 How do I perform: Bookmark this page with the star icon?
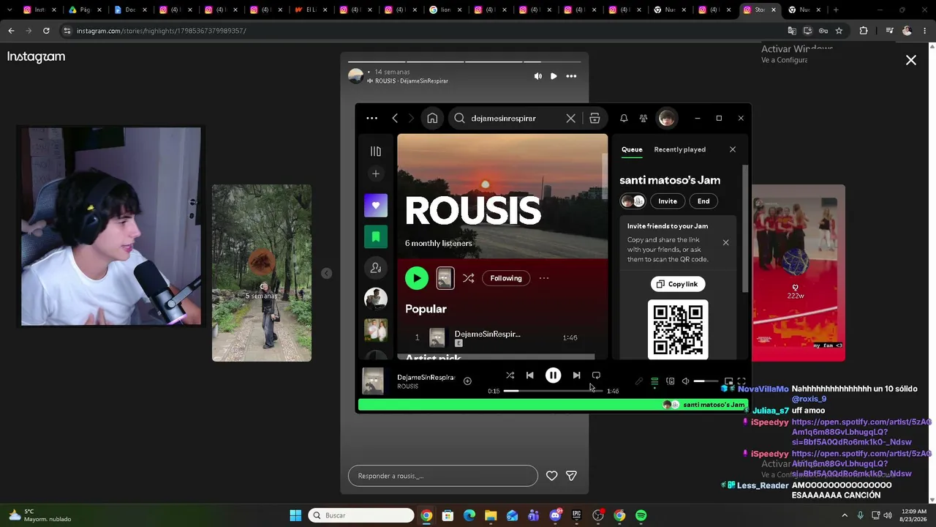[x=839, y=31]
